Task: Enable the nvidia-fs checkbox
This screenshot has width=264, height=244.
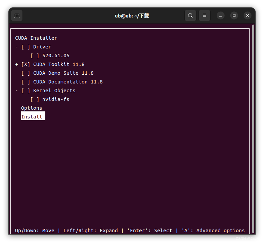Action: (35, 99)
